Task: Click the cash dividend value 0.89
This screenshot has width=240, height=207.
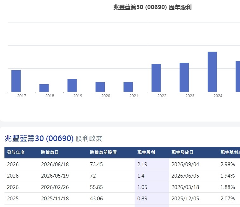Action: [x=142, y=198]
